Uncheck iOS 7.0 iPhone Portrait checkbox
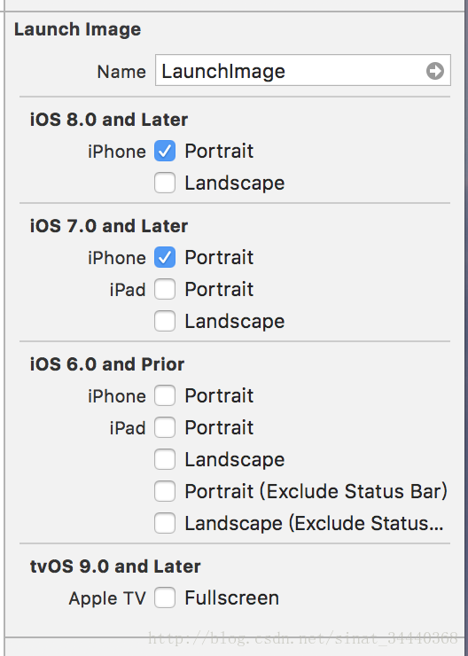Image resolution: width=468 pixels, height=656 pixels. (165, 257)
